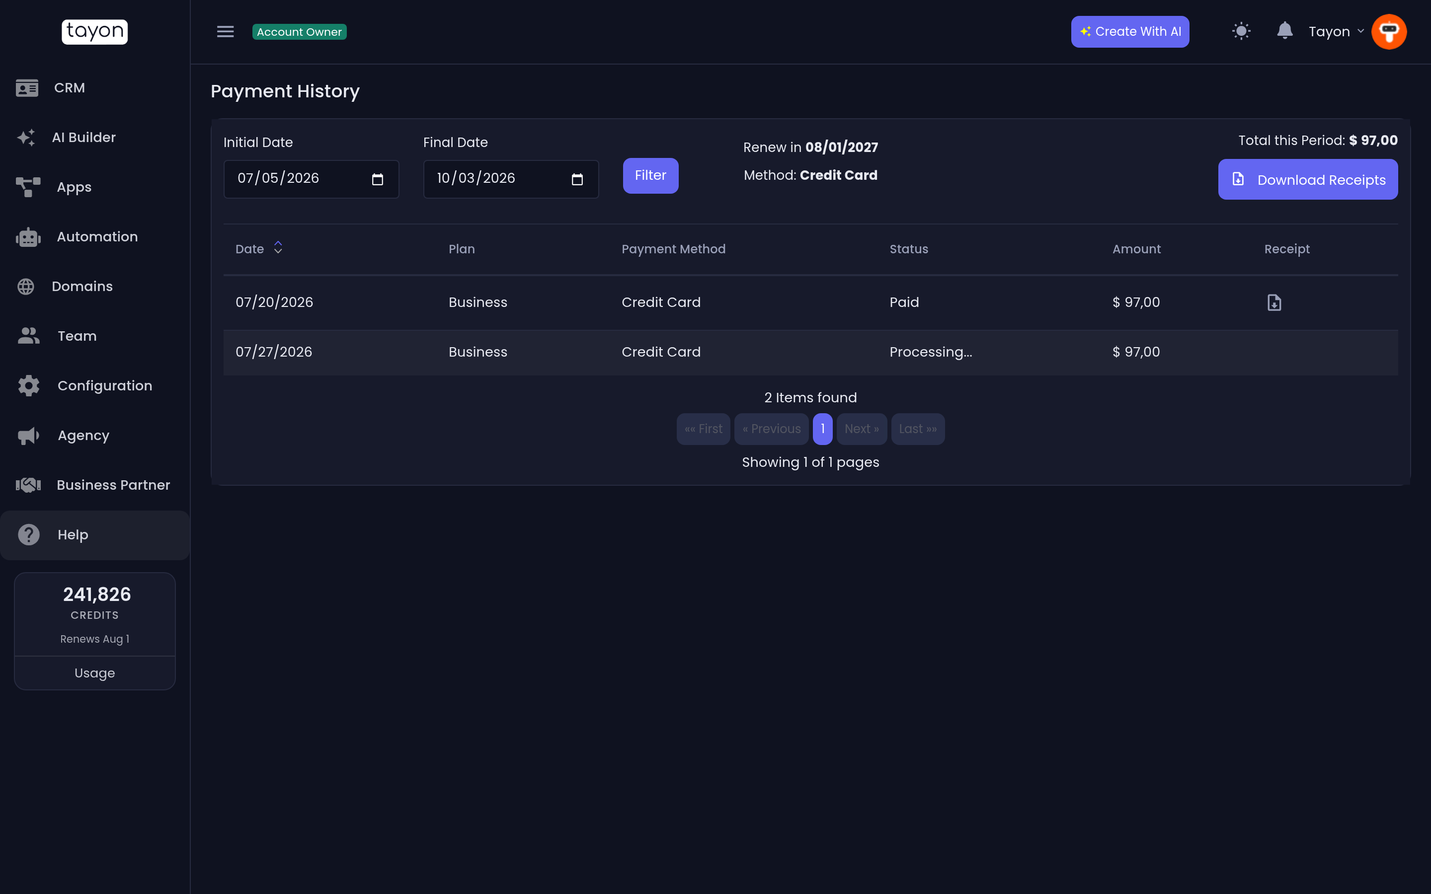Click the Account Owner badge
Image resolution: width=1431 pixels, height=894 pixels.
click(x=299, y=32)
